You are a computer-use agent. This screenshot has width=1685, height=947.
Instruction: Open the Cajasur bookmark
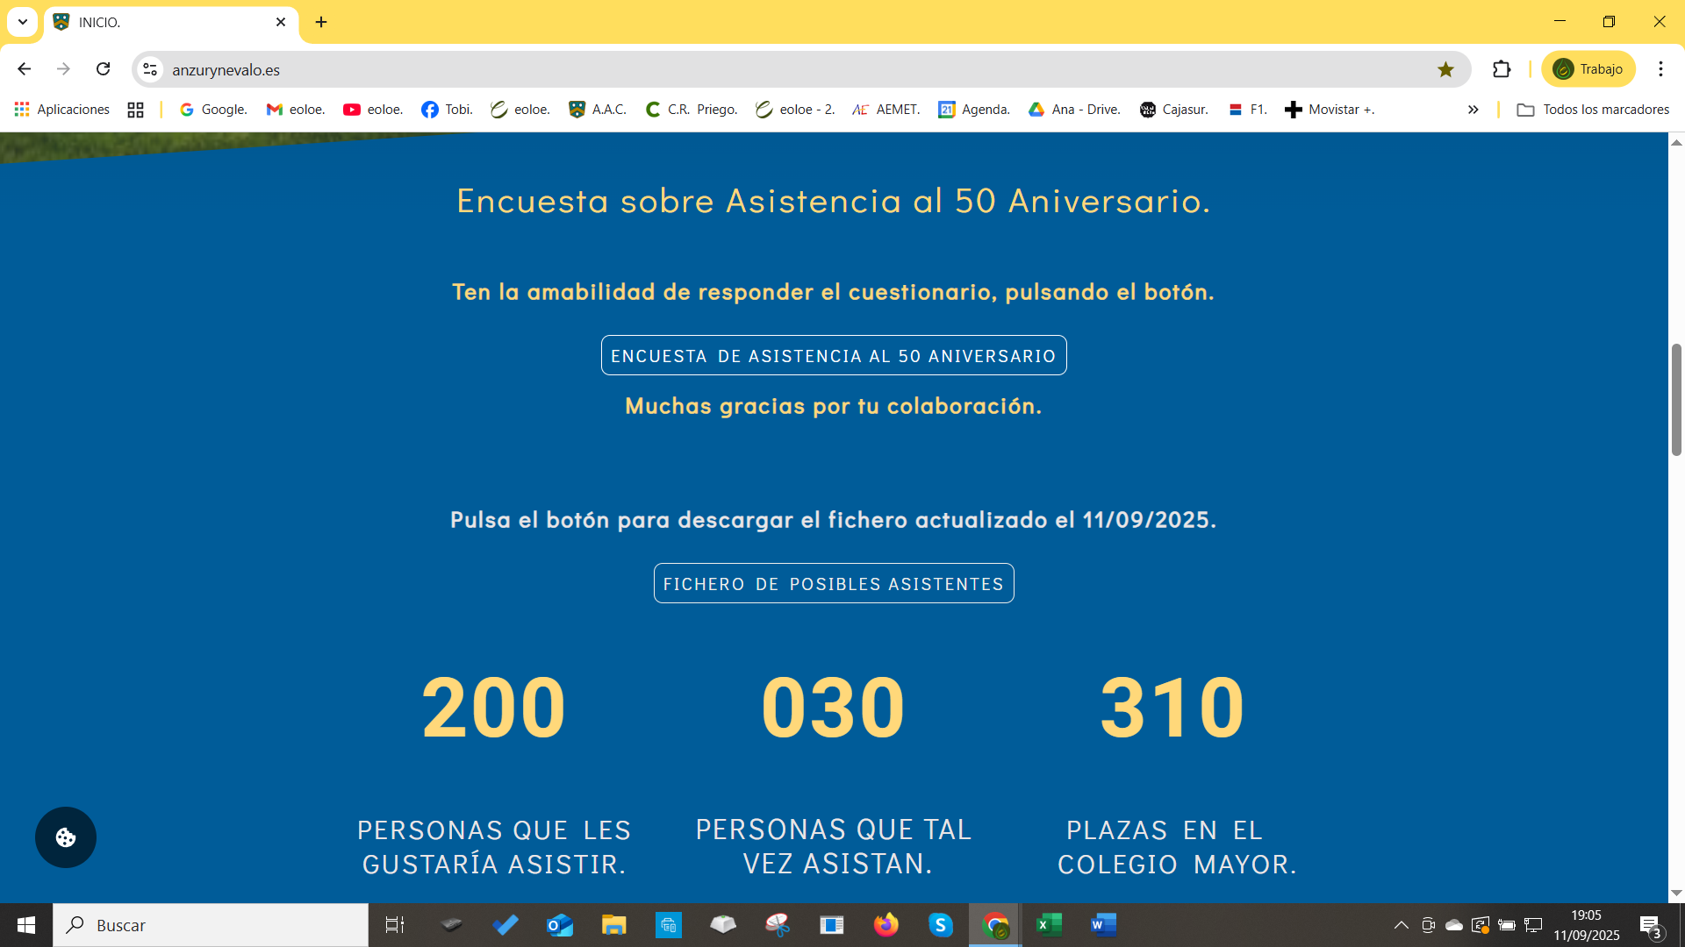pos(1173,110)
